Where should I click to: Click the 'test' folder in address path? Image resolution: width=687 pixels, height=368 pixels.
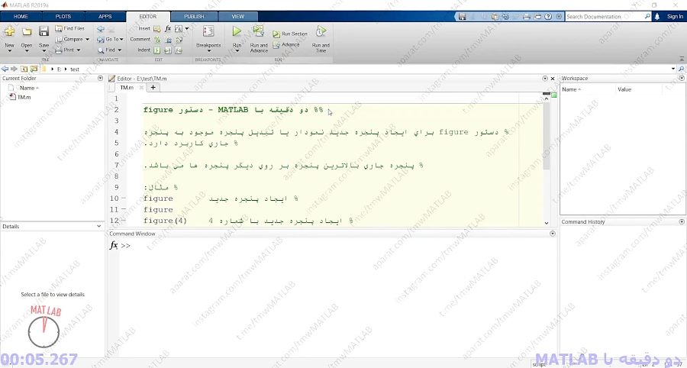75,69
